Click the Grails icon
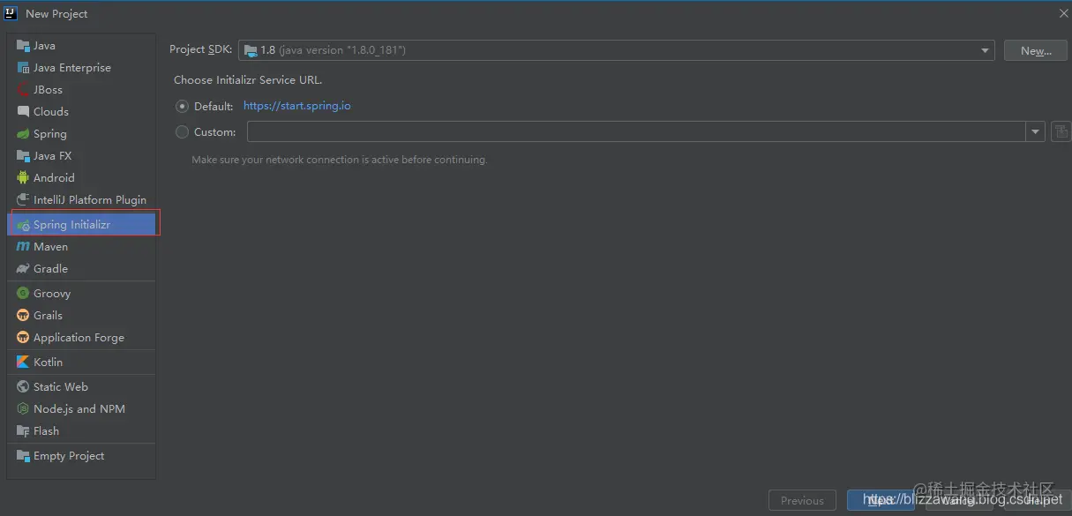1072x516 pixels. click(23, 316)
